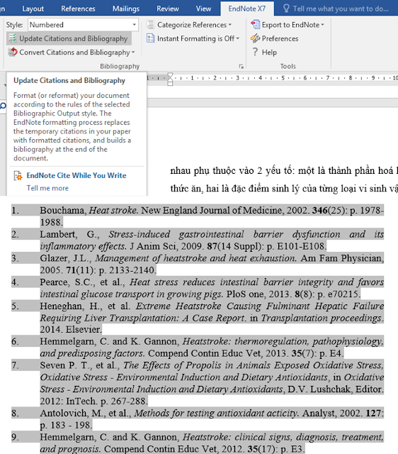Click the Help button label
The height and width of the screenshot is (454, 398).
[269, 52]
